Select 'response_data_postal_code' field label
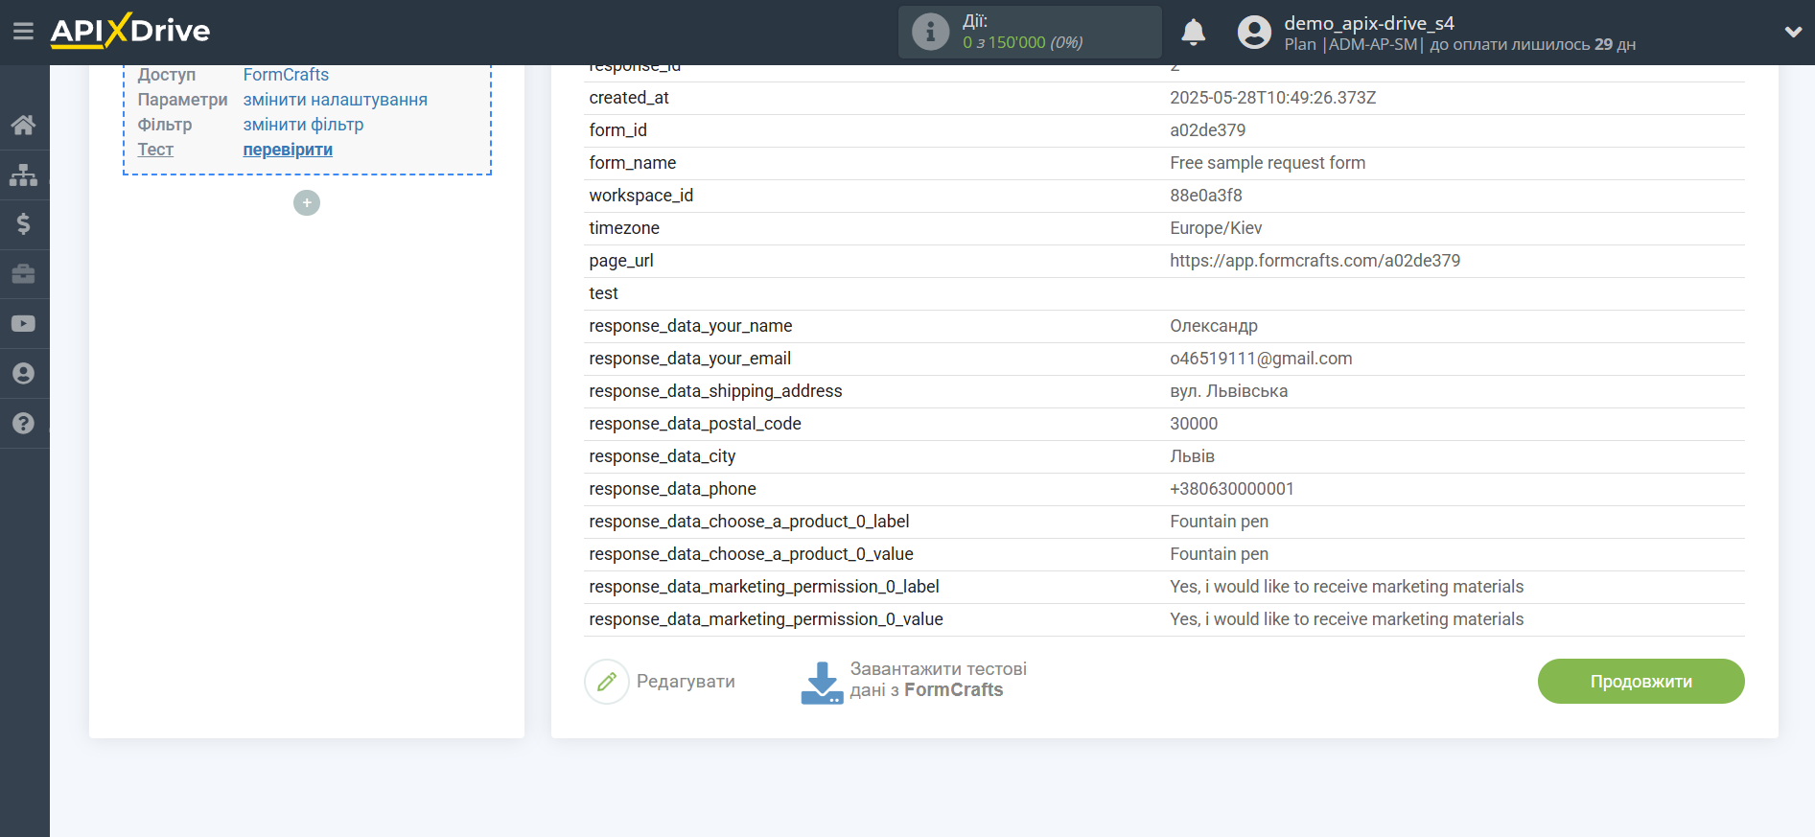The height and width of the screenshot is (837, 1815). 694,424
